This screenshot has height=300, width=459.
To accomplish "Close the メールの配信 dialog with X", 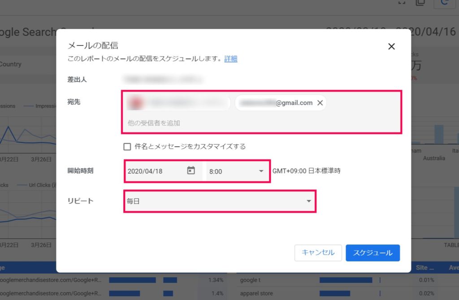I will 391,46.
